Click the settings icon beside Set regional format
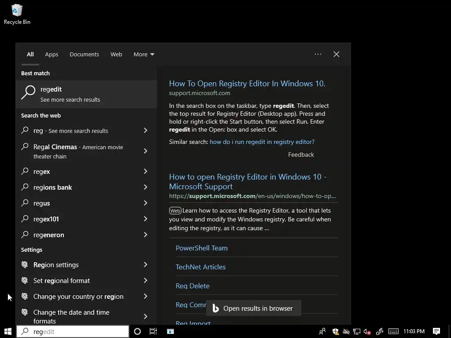 point(25,280)
